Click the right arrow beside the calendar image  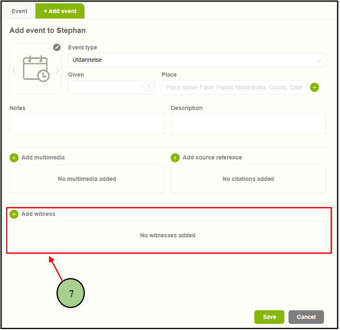(x=57, y=71)
